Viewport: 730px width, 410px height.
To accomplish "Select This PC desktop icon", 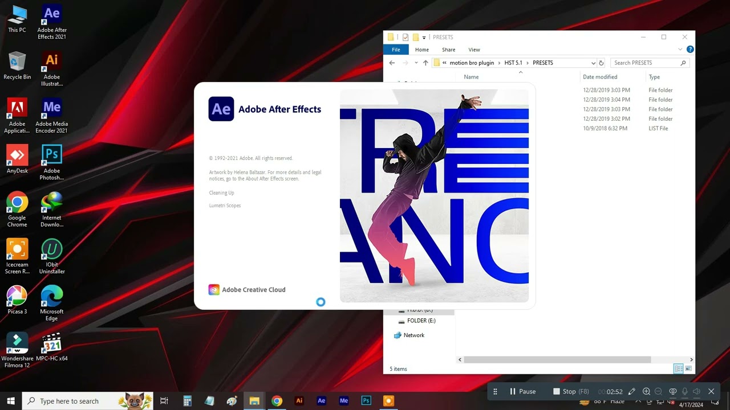I will tap(17, 19).
